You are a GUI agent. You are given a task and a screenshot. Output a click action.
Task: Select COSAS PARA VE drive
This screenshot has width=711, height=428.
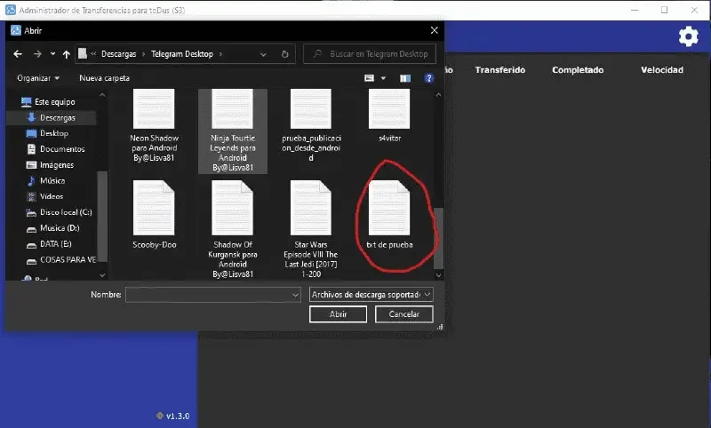coord(68,259)
